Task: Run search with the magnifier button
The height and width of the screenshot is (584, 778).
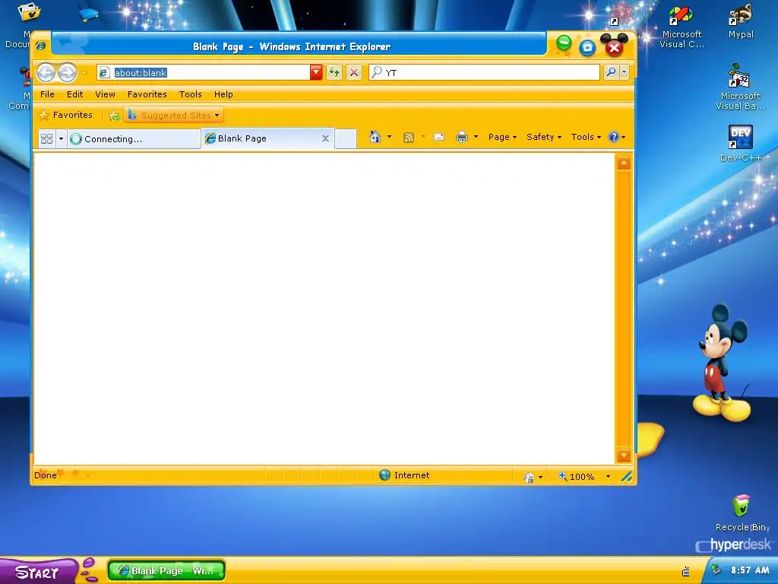Action: click(x=611, y=72)
